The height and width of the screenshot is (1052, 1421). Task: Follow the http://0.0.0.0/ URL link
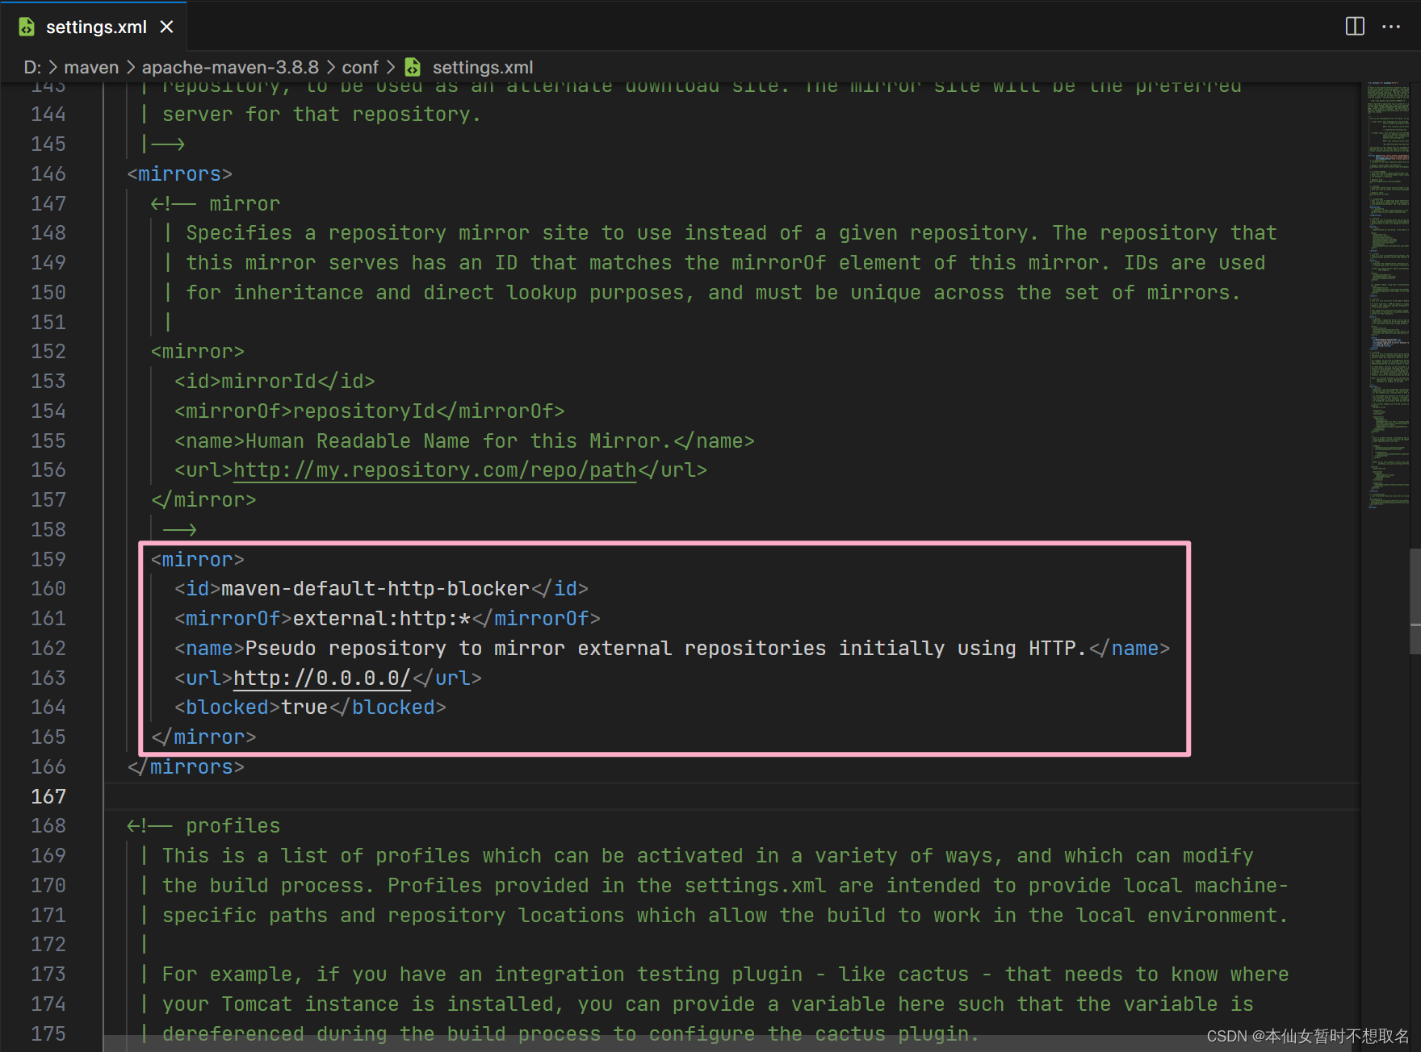(322, 678)
